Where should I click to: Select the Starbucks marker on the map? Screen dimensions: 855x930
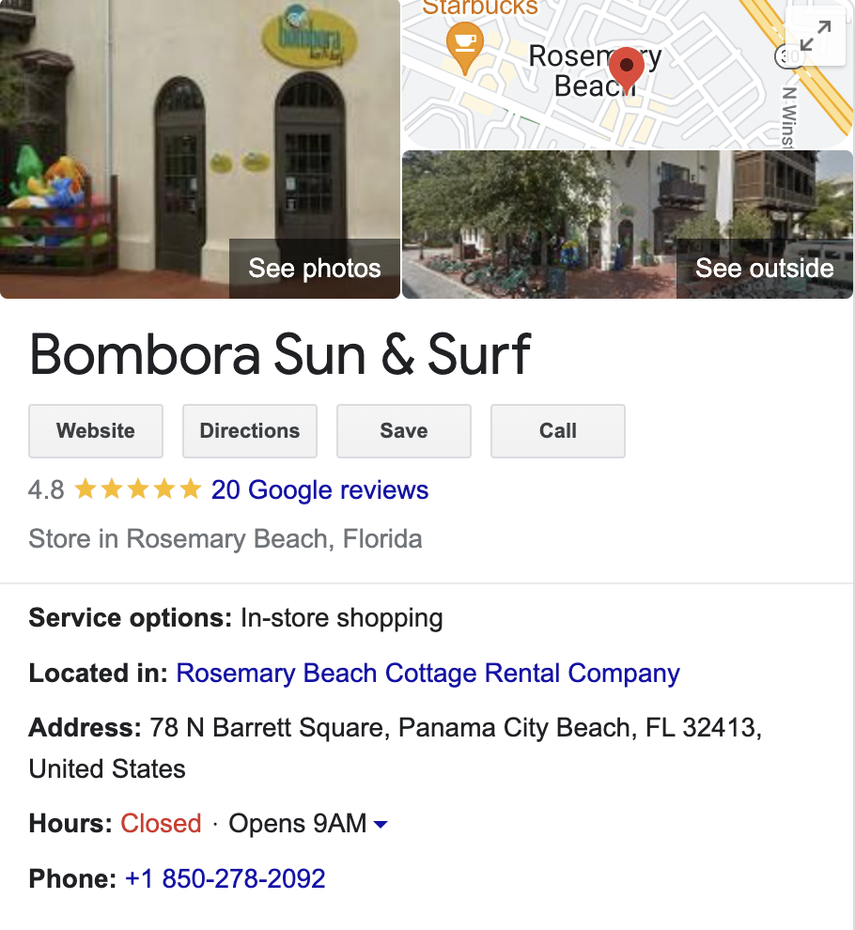tap(464, 44)
